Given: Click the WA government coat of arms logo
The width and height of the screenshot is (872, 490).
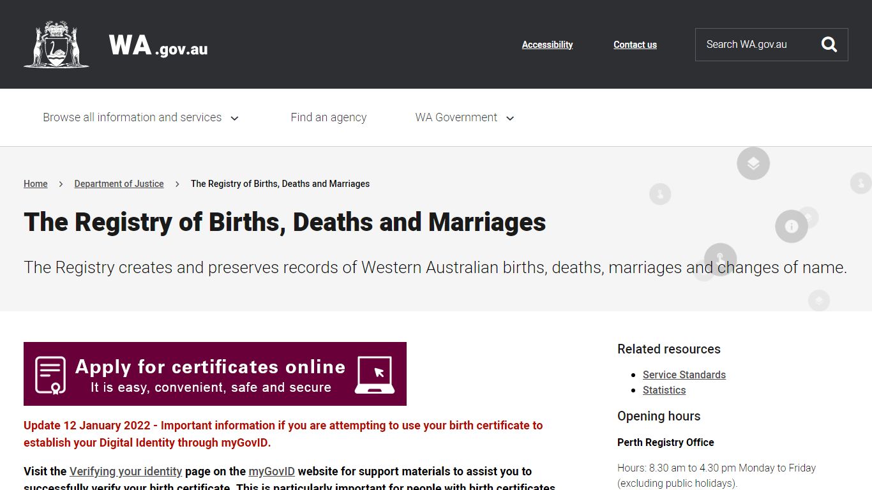Looking at the screenshot, I should (x=56, y=45).
